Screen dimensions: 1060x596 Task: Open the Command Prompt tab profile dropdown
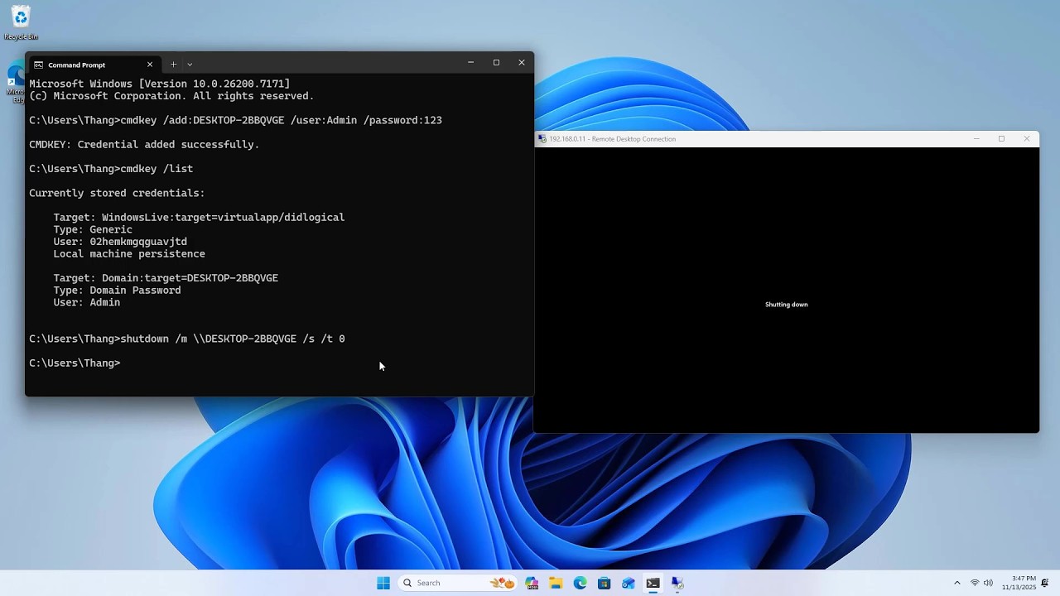(190, 65)
